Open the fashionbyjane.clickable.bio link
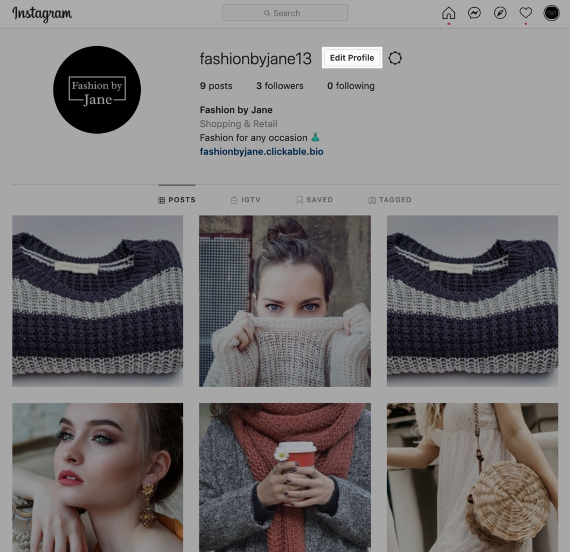The height and width of the screenshot is (552, 570). 262,152
